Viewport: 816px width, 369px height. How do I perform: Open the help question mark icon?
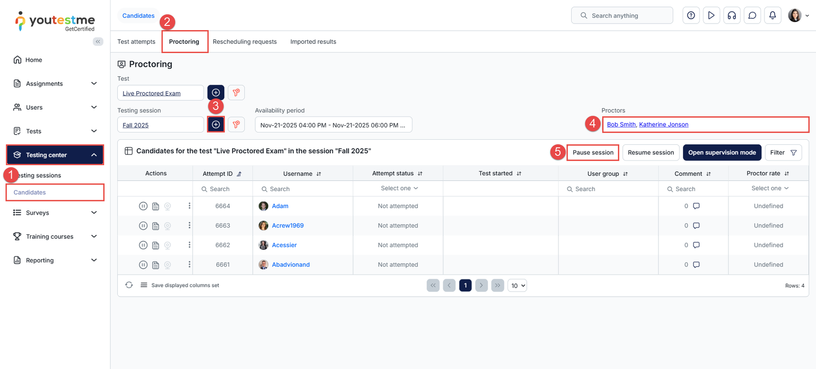tap(691, 15)
